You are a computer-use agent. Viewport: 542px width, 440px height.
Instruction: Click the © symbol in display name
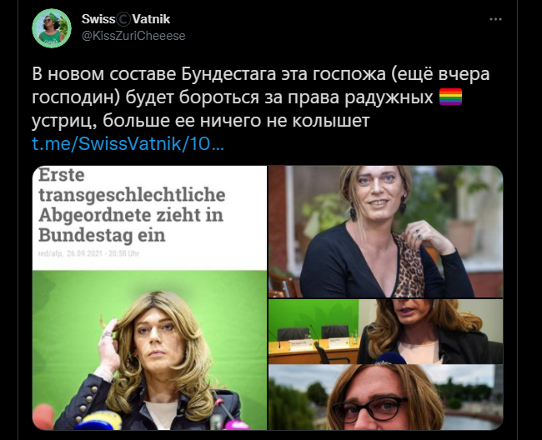click(x=123, y=19)
